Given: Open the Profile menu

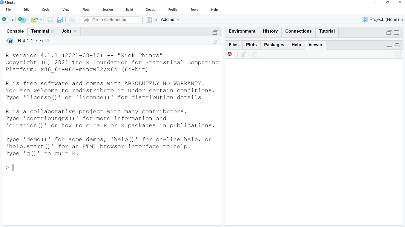Looking at the screenshot, I should click(x=173, y=10).
